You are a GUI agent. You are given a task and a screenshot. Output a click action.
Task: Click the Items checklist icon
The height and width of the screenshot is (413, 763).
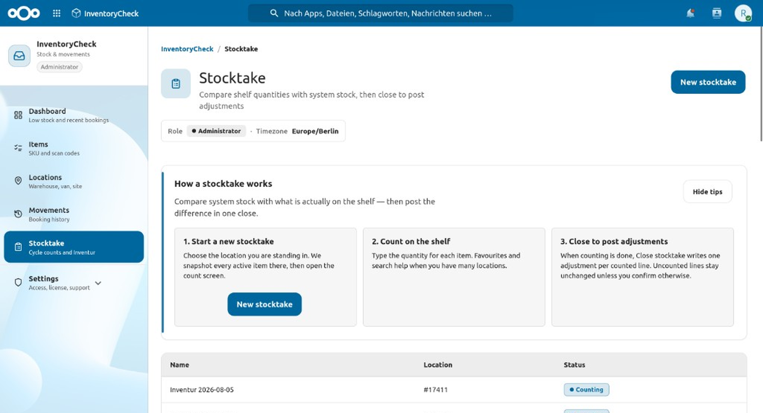click(x=18, y=148)
